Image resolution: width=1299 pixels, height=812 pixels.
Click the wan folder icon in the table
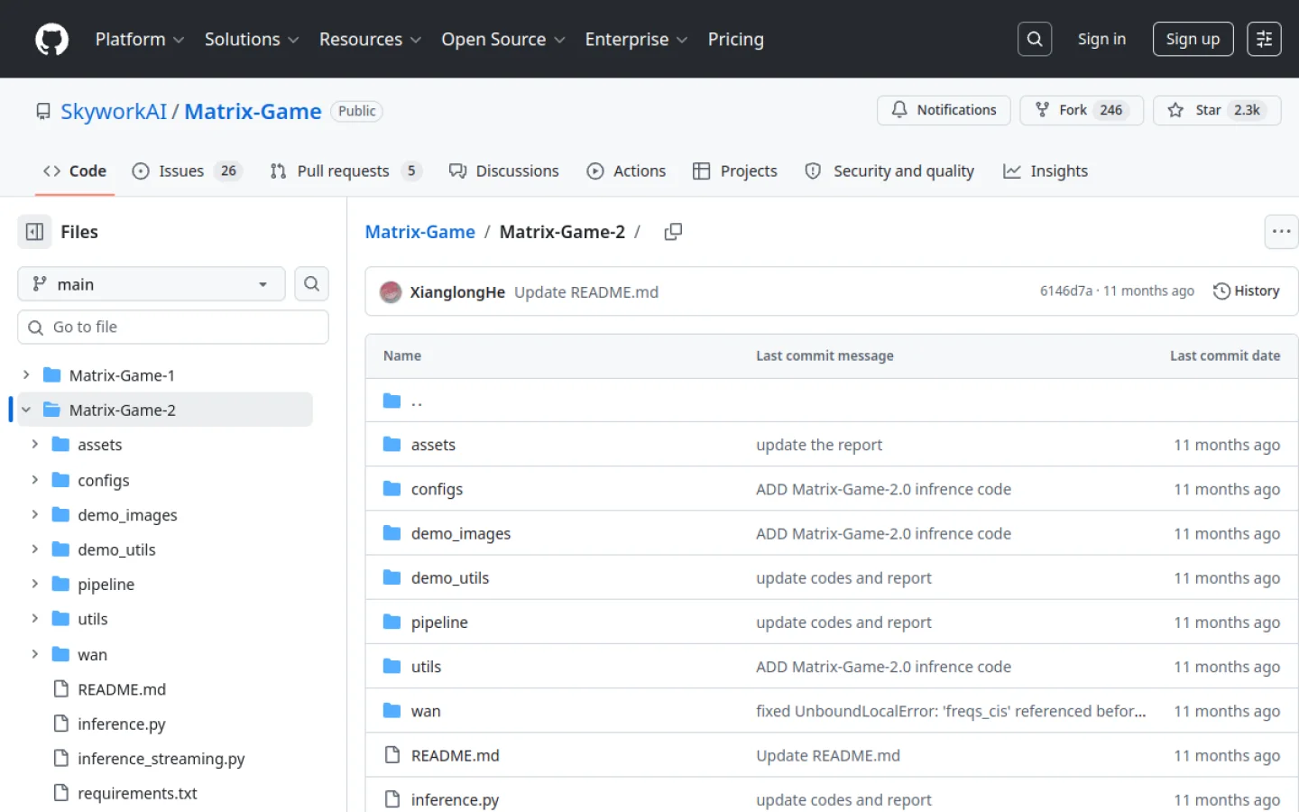392,711
